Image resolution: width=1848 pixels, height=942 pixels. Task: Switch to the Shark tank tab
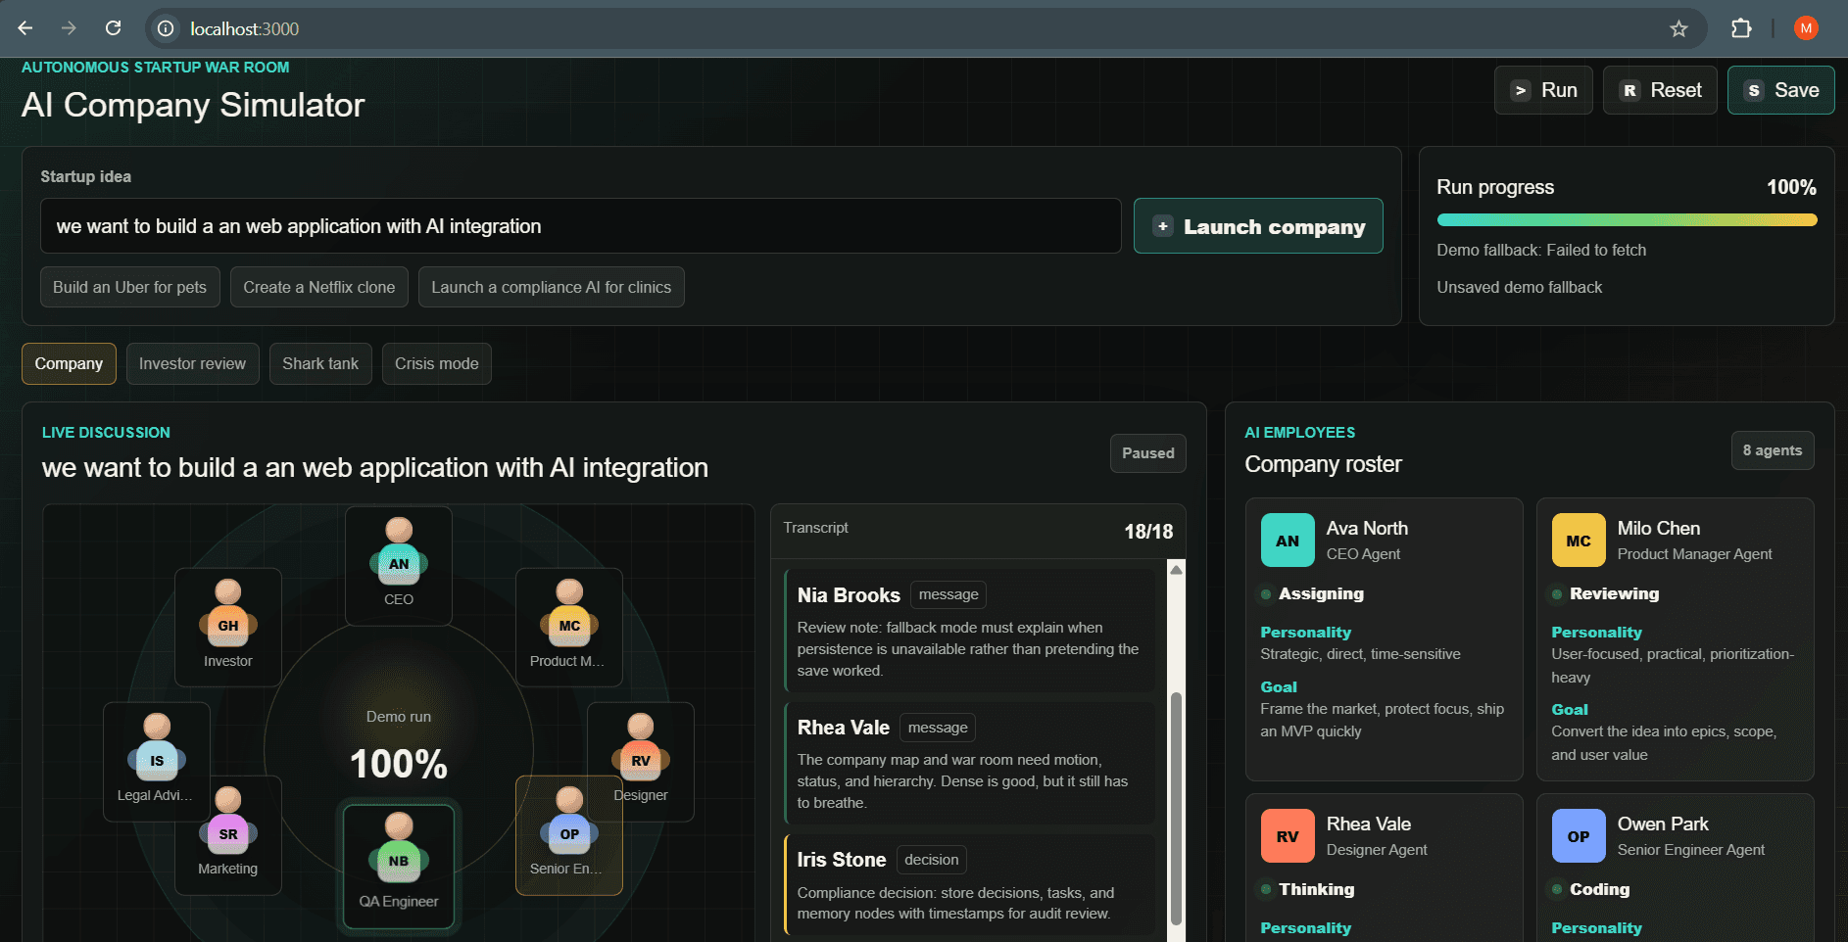coord(320,363)
